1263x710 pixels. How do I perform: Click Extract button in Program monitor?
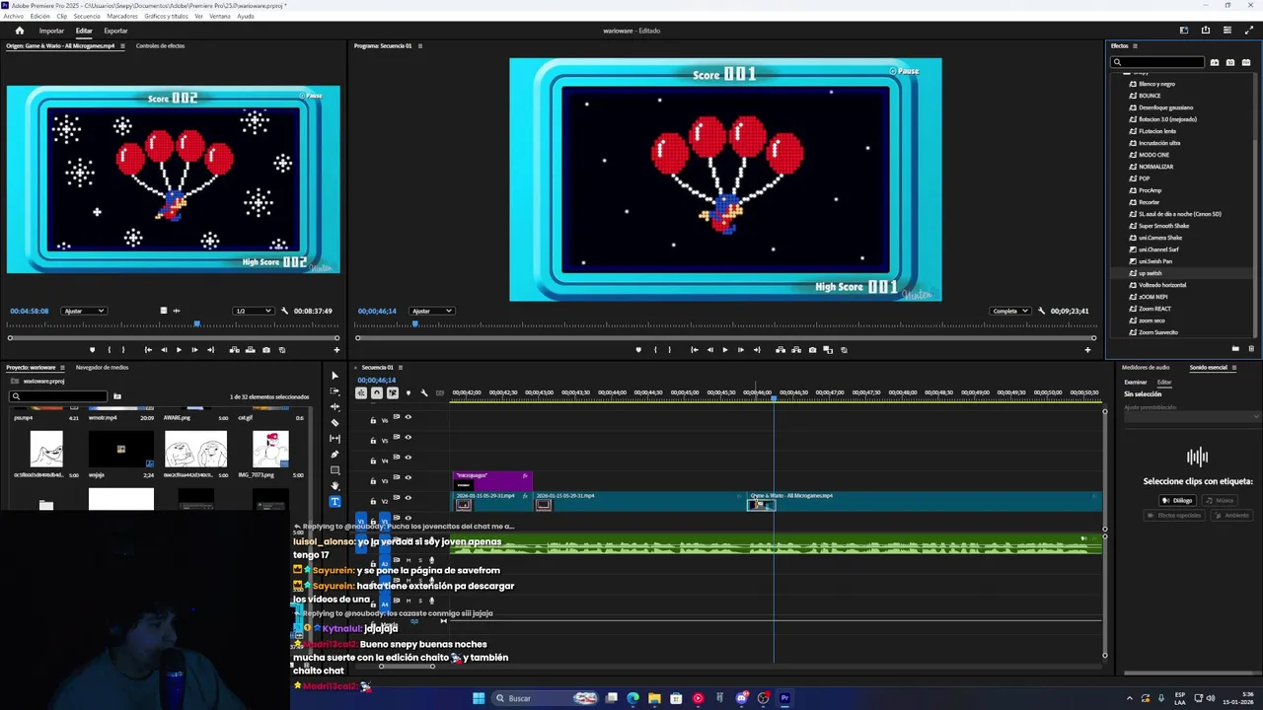pos(796,350)
